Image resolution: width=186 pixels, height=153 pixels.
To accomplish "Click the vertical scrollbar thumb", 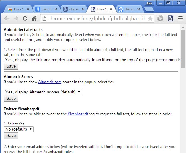I will [x=183, y=49].
